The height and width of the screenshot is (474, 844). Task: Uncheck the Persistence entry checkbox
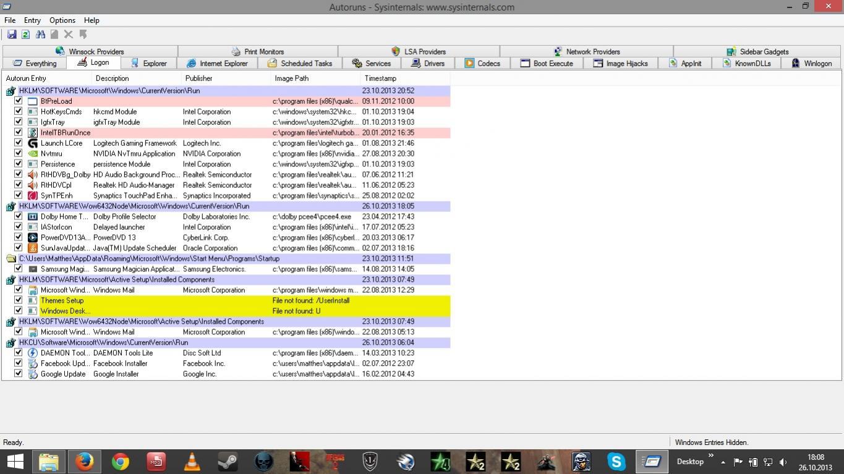pyautogui.click(x=18, y=164)
